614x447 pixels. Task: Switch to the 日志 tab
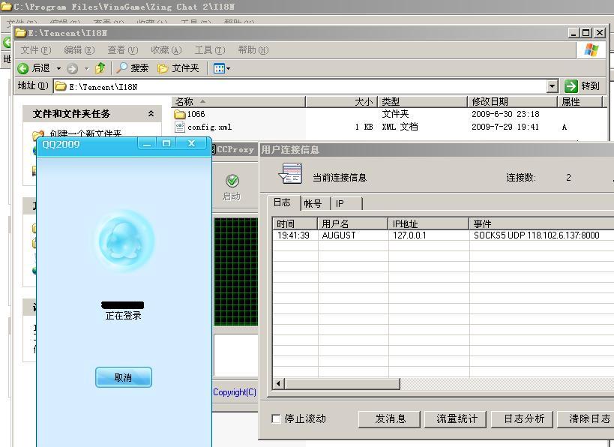pos(283,202)
